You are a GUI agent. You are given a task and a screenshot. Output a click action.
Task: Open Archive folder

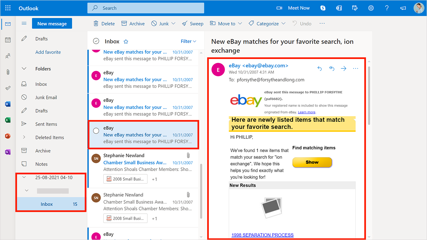pos(43,151)
